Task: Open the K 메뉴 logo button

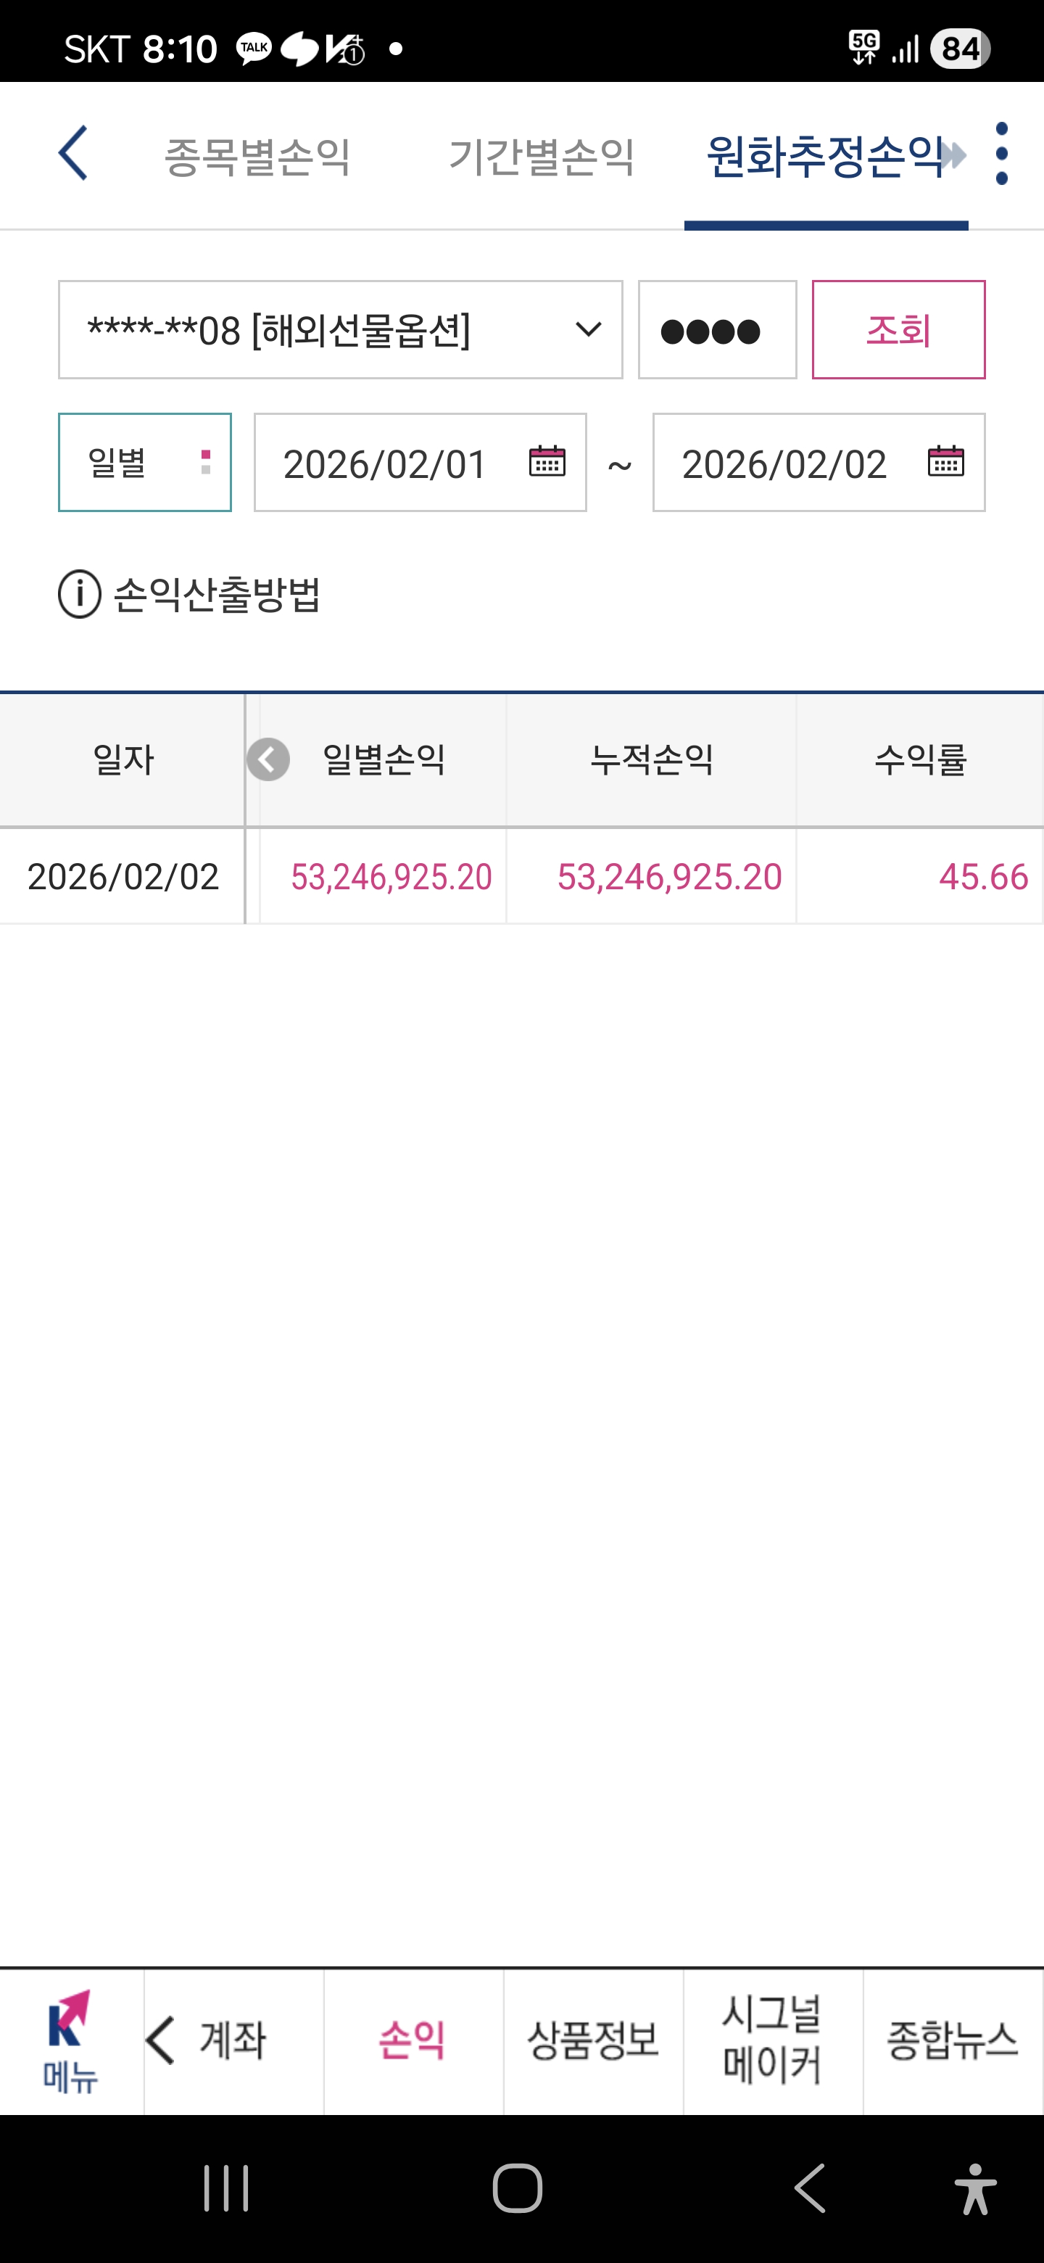Action: [71, 2041]
